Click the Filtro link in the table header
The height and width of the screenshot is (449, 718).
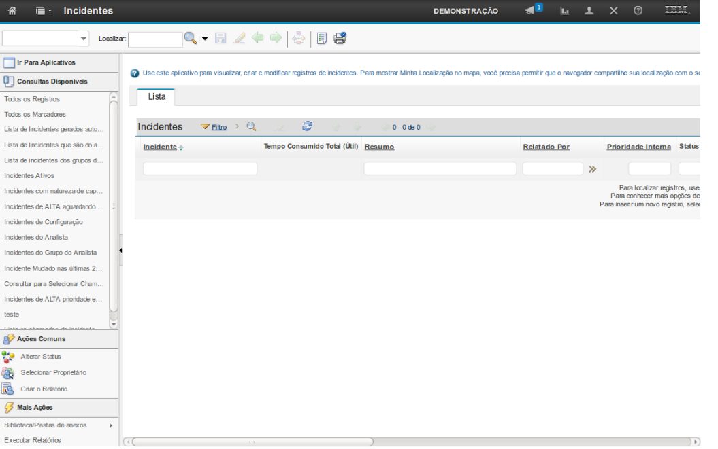[x=219, y=127]
